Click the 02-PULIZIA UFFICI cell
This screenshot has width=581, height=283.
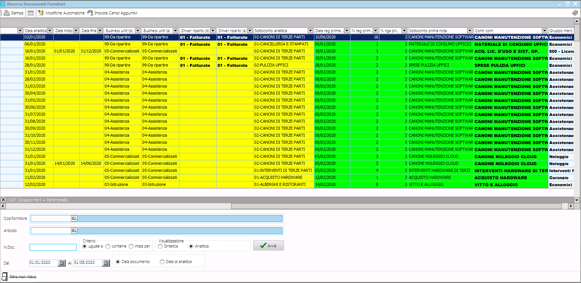(284, 65)
